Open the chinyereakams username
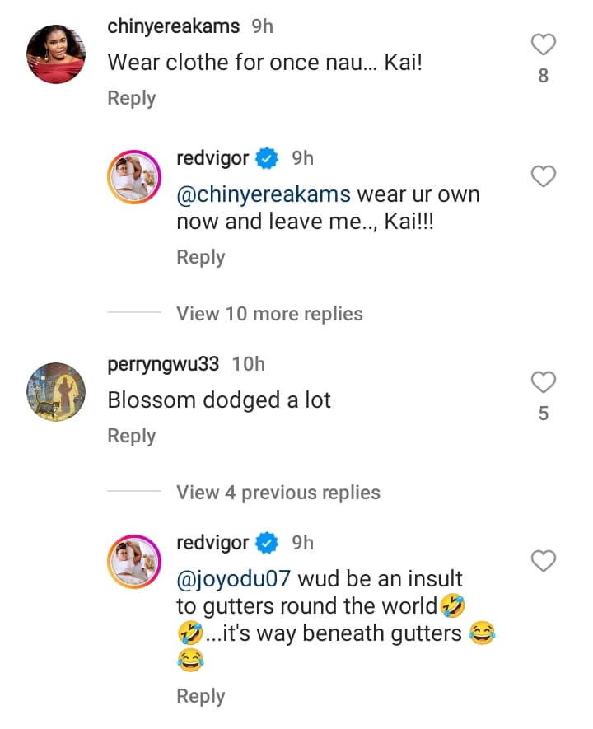 173,26
